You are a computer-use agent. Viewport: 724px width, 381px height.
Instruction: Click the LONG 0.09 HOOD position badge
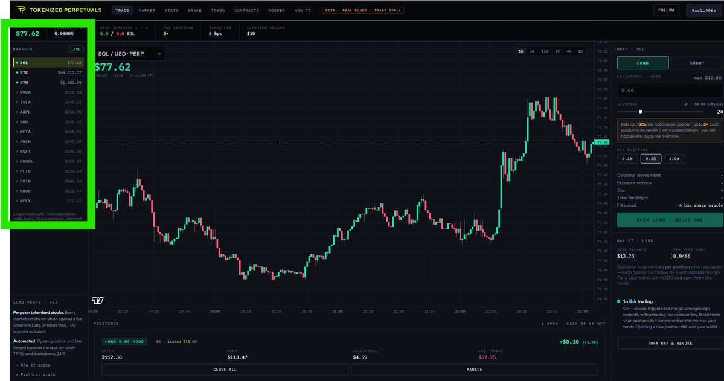pos(124,341)
